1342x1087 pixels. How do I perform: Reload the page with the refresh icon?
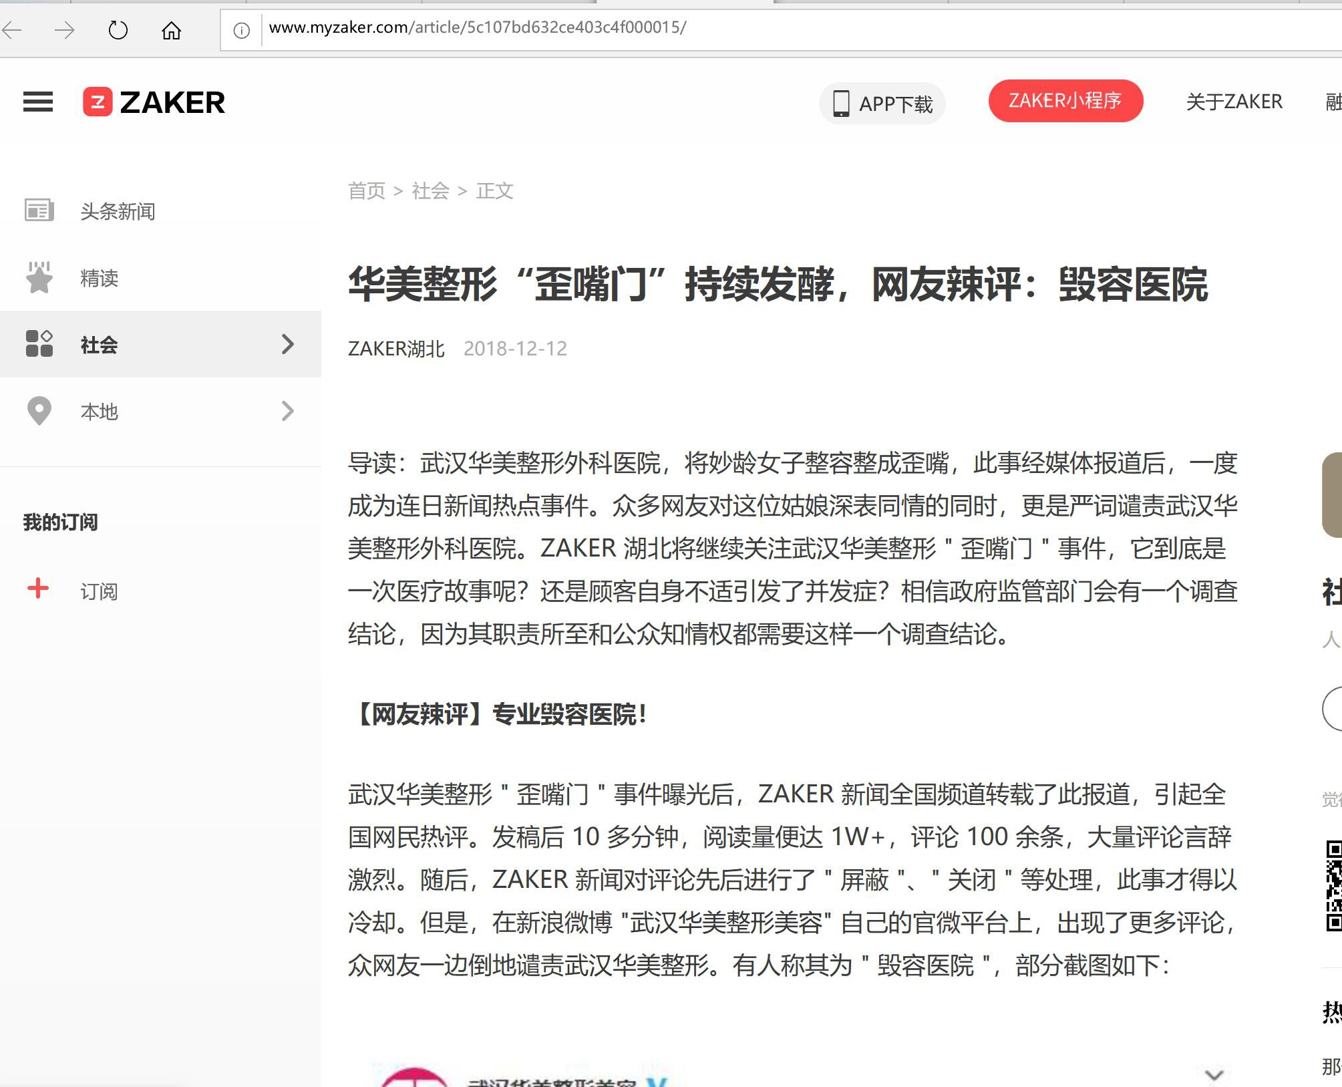[x=118, y=30]
